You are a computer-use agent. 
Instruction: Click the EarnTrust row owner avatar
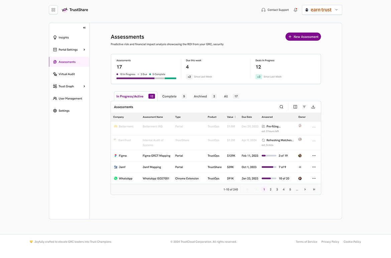[x=300, y=140]
